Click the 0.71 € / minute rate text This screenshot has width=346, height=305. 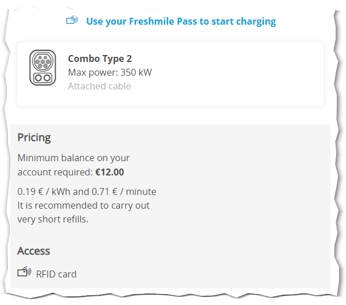pos(124,191)
